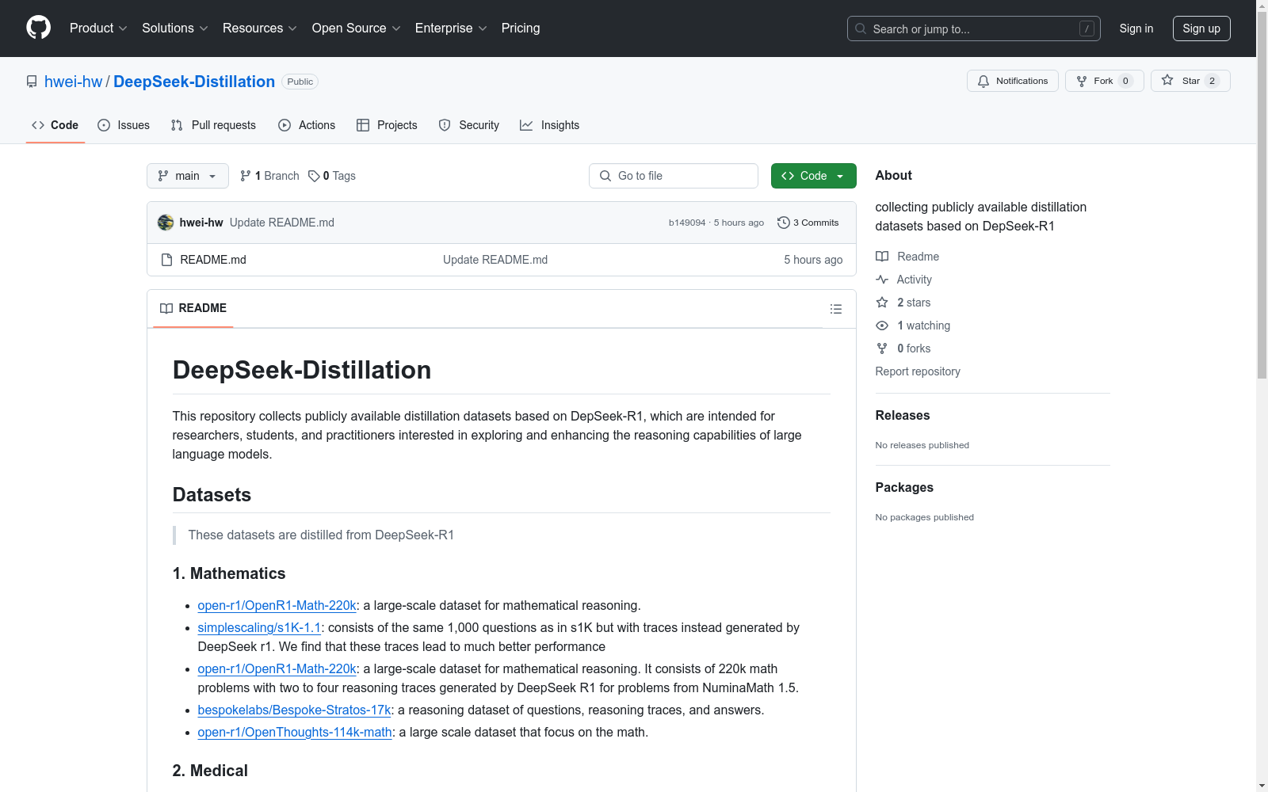Open the main branch dropdown
The image size is (1268, 792).
point(188,176)
